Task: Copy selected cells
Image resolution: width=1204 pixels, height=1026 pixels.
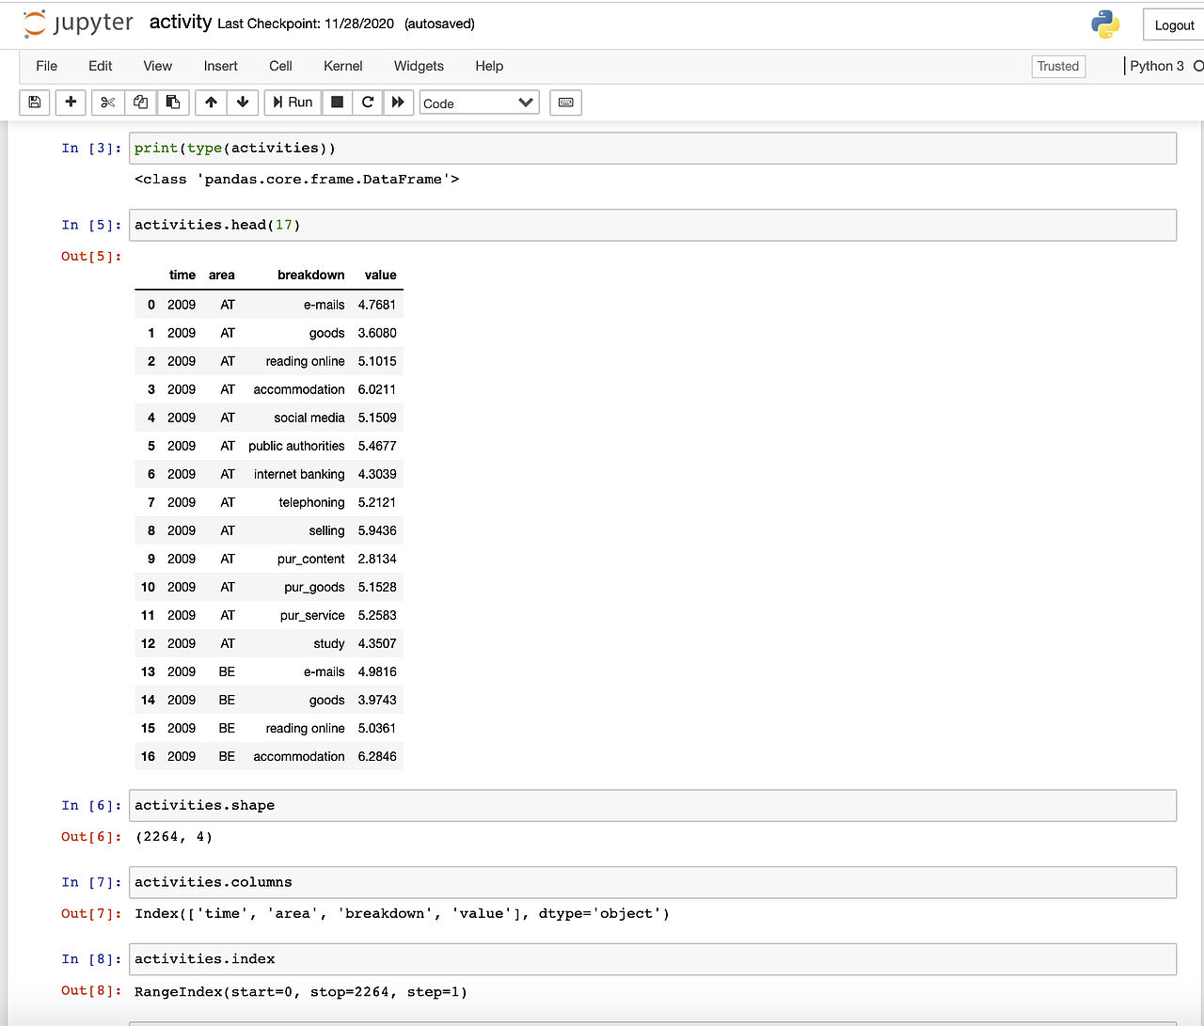Action: coord(140,103)
